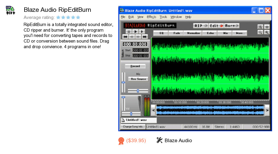Open the Effects menu

151,17
